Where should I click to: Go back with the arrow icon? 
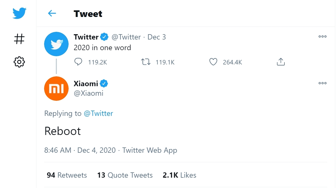52,13
